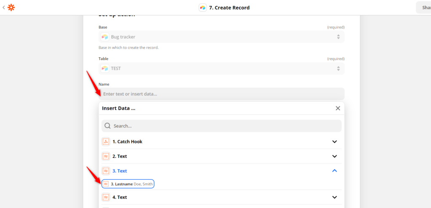Screen dimensions: 431x208
Task: Expand the 4. Text section chevron
Action: pyautogui.click(x=335, y=197)
